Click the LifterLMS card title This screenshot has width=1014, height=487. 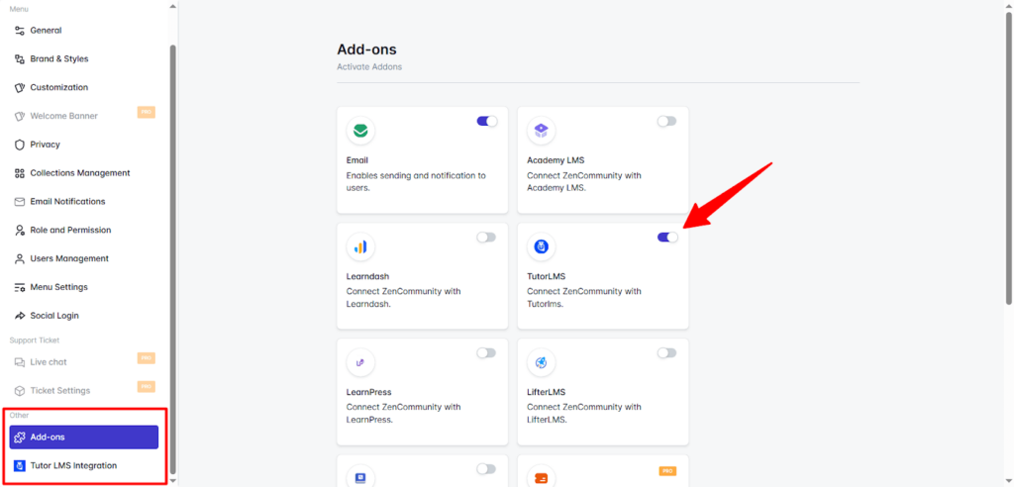pyautogui.click(x=547, y=392)
